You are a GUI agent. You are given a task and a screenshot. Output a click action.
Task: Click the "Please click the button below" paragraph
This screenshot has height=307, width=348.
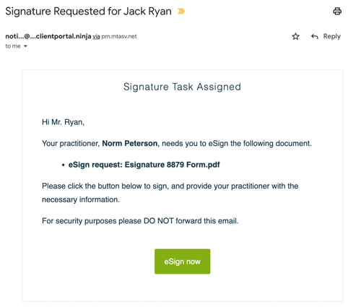pos(170,193)
